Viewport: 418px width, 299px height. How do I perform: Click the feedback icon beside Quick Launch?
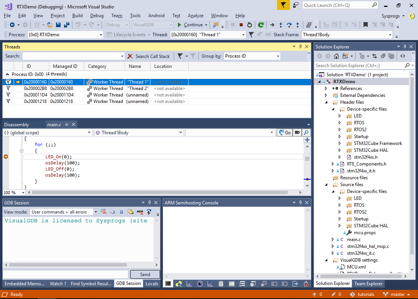click(296, 5)
